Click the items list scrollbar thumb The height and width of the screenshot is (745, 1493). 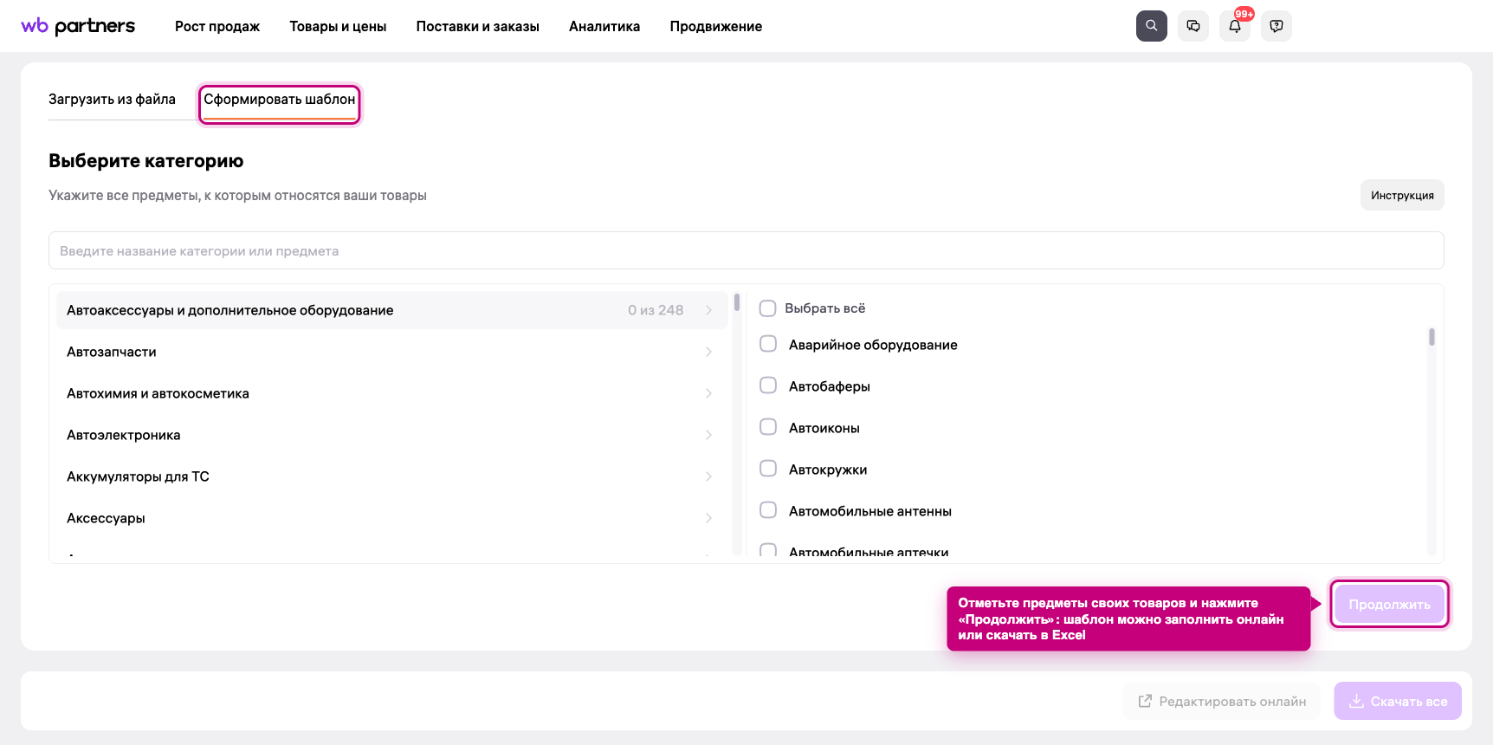coord(1432,337)
